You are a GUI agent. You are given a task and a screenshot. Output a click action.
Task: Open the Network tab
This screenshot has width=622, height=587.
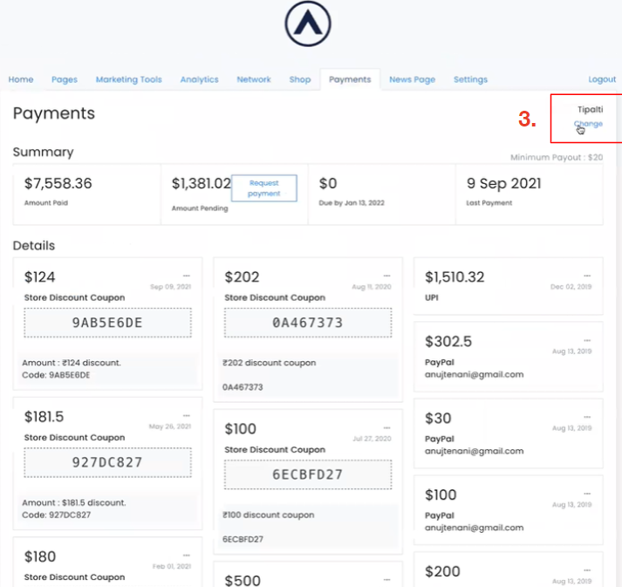click(x=254, y=79)
